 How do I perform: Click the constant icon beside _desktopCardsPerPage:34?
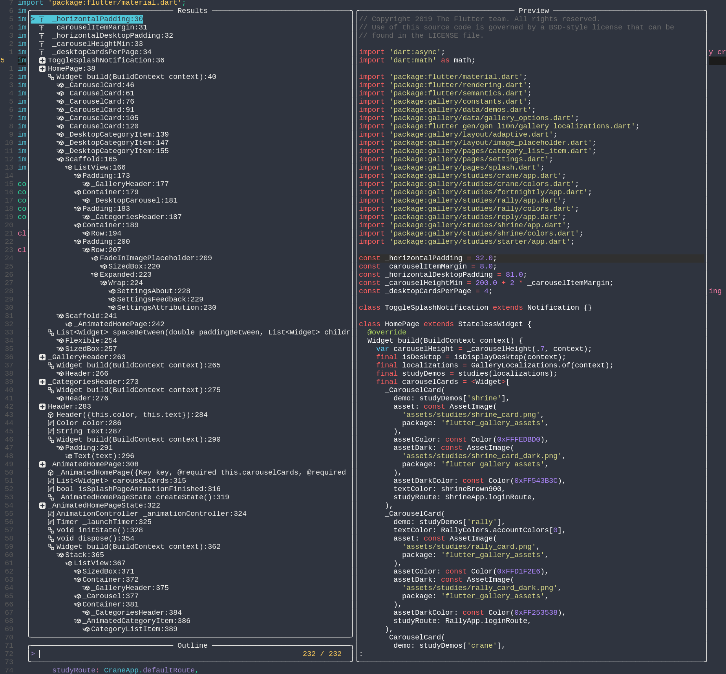[x=42, y=52]
